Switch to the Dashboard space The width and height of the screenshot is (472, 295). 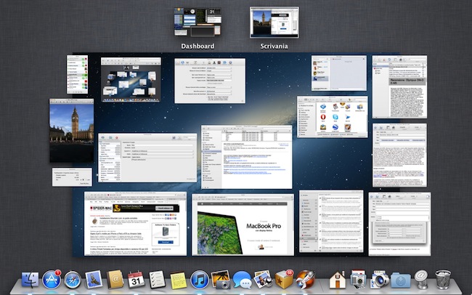[198, 23]
